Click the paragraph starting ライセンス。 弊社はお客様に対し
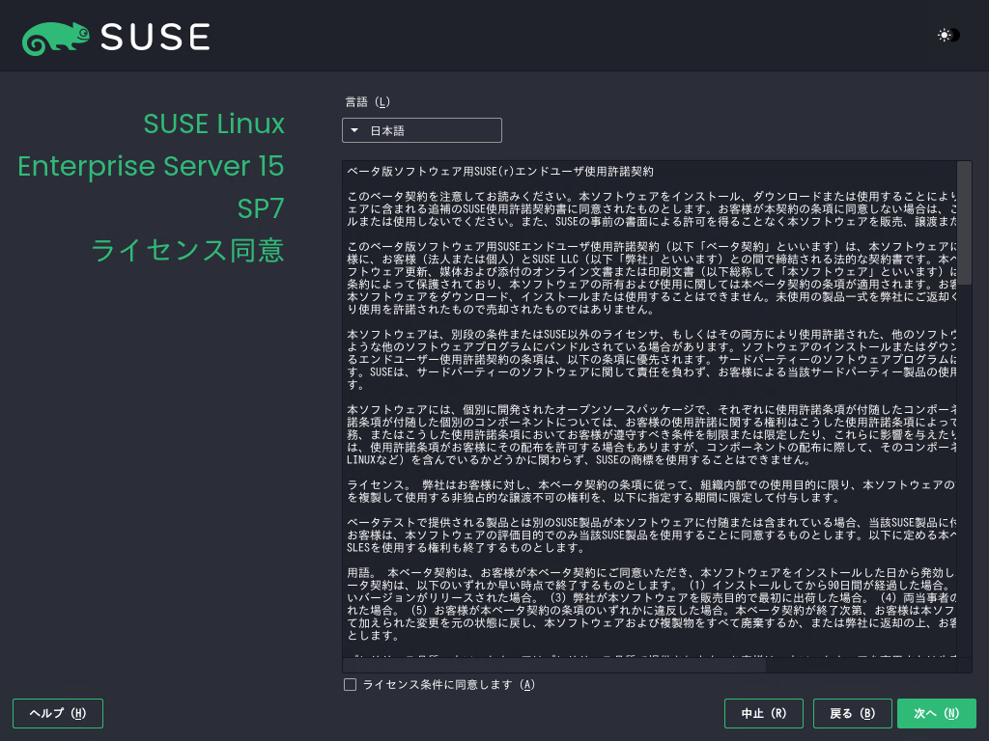This screenshot has height=741, width=989. coord(652,491)
